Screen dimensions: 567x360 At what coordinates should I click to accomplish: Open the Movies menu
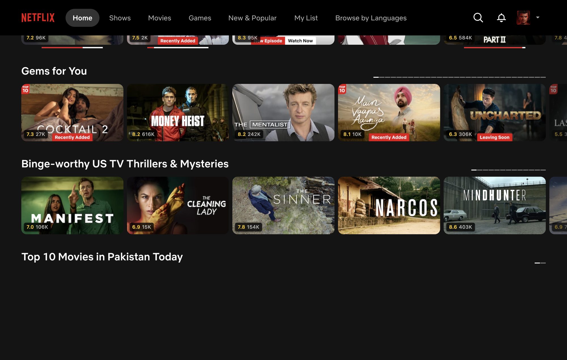tap(160, 18)
